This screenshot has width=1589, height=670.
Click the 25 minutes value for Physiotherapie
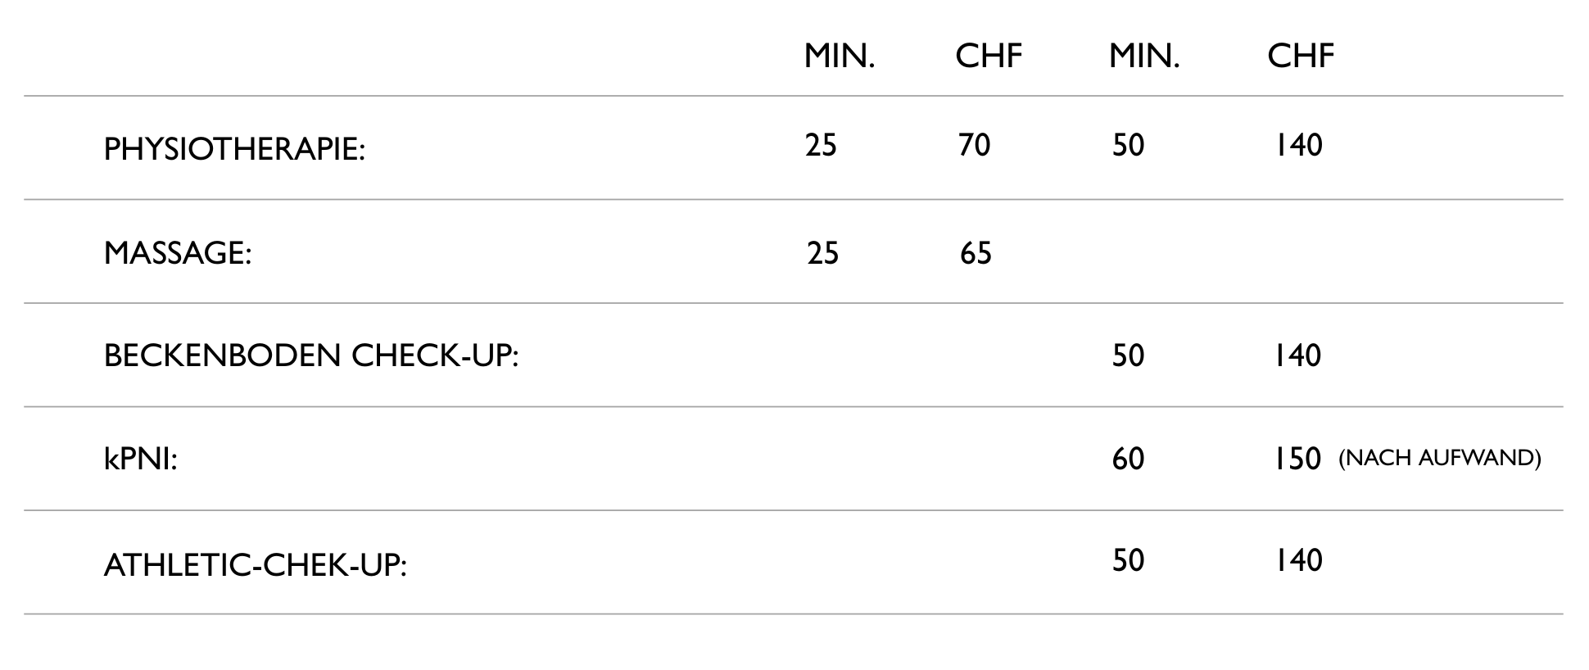pos(821,146)
